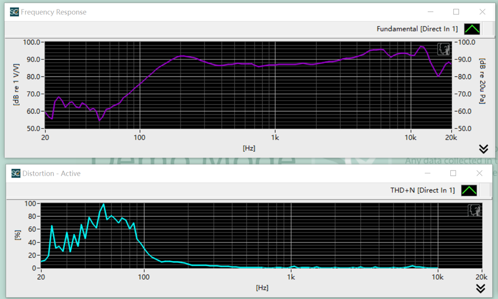Click the [%] axis label in Distortion window
Viewport: 498px width, 299px height.
[18, 235]
